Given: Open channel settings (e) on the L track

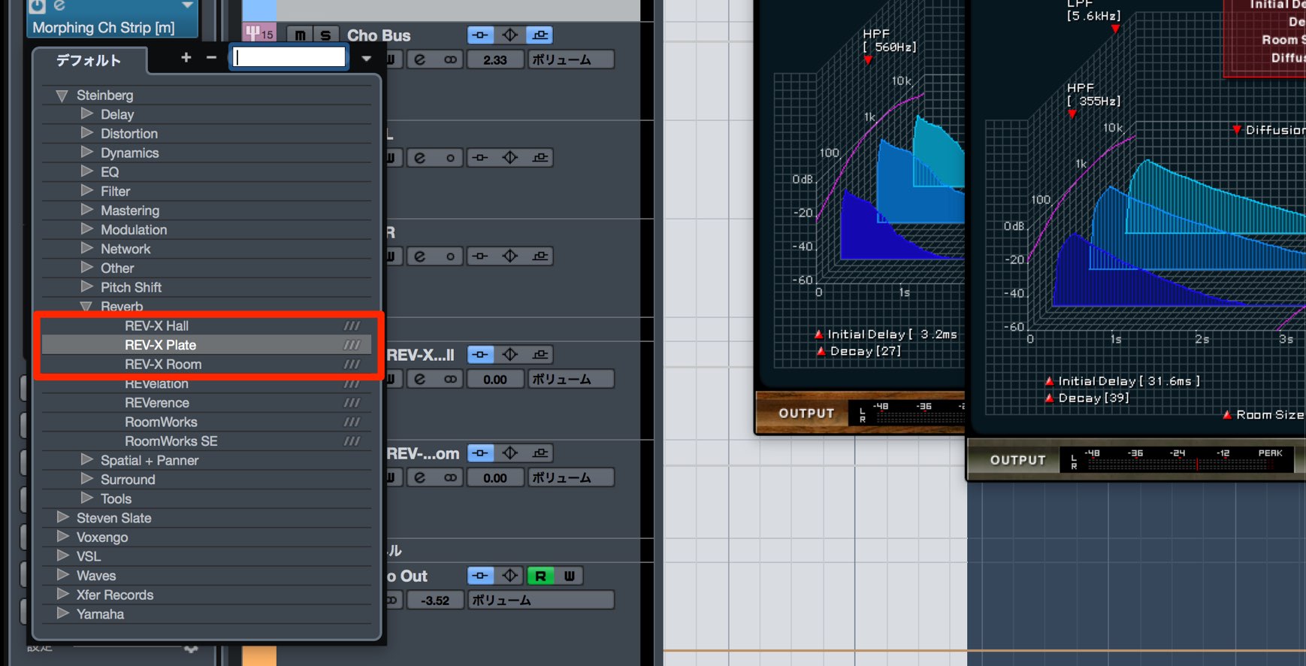Looking at the screenshot, I should pyautogui.click(x=420, y=158).
